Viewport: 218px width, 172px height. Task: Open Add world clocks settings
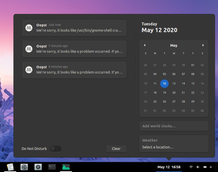click(x=174, y=126)
